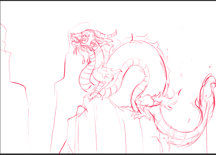216x155 pixels.
Task: Click the dragon sketch on the canvas
Action: click(x=143, y=88)
